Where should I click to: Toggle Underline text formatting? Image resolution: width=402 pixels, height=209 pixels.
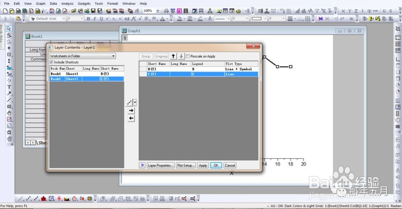pos(101,19)
